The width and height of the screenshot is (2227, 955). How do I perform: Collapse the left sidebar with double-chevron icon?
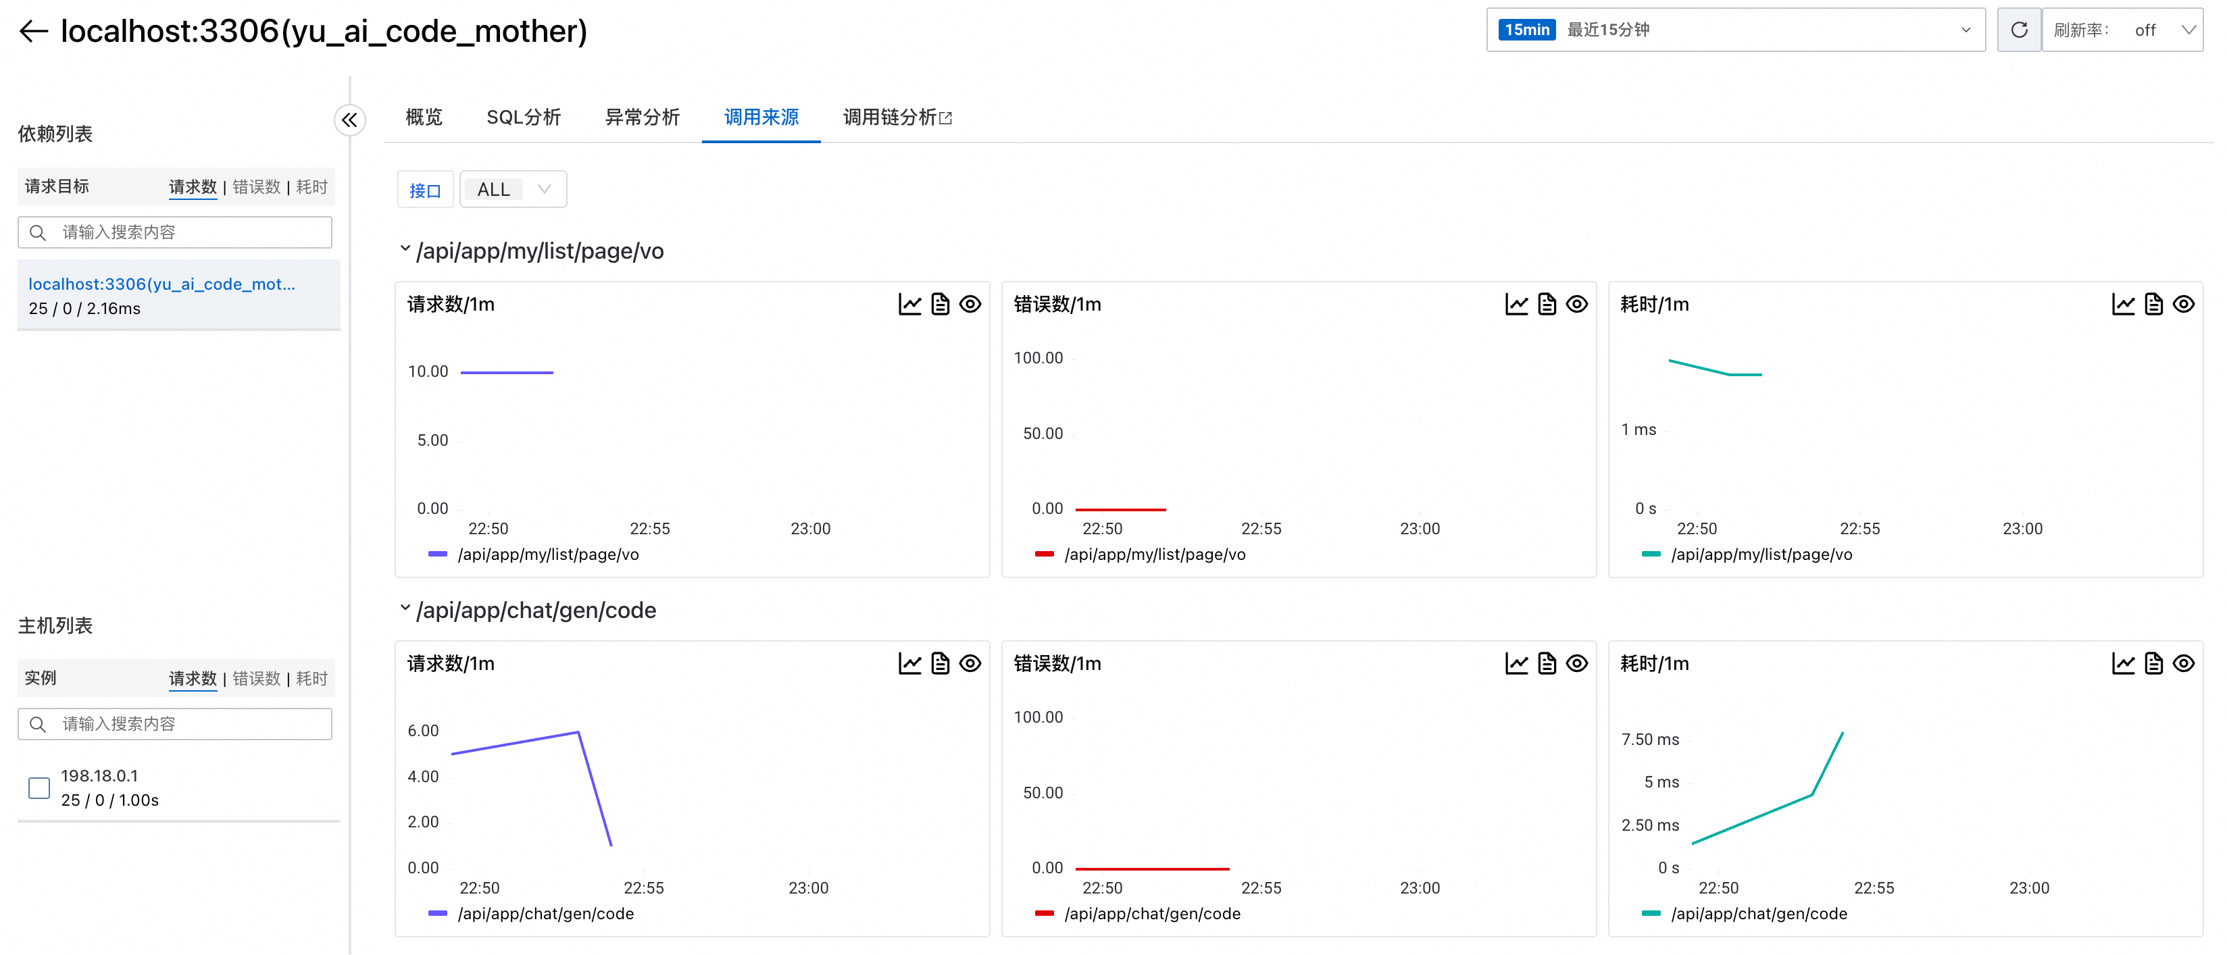(x=349, y=120)
